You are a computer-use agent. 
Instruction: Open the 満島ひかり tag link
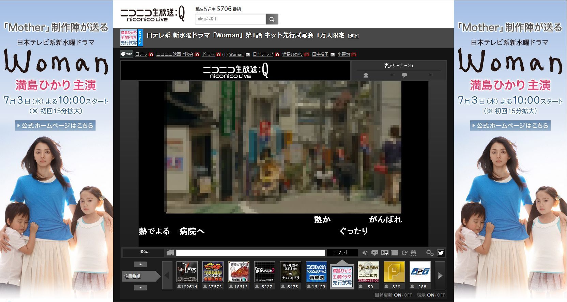292,54
